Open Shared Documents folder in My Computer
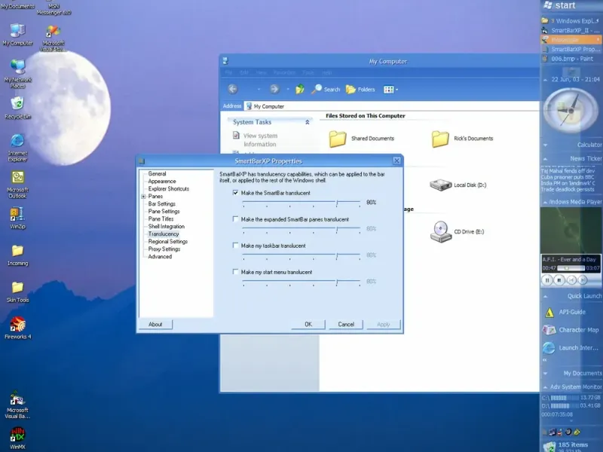Viewport: 603px width, 452px height. [x=362, y=139]
